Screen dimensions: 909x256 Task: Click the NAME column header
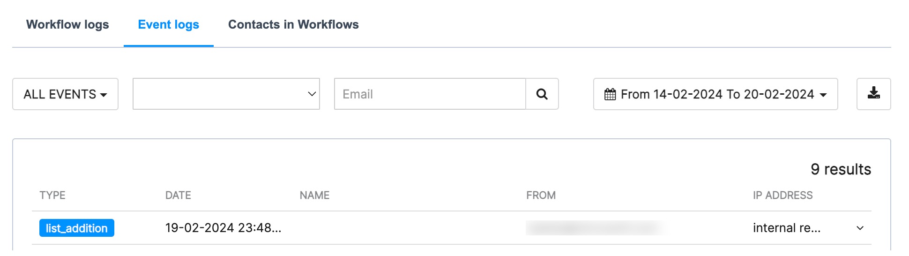pos(314,196)
